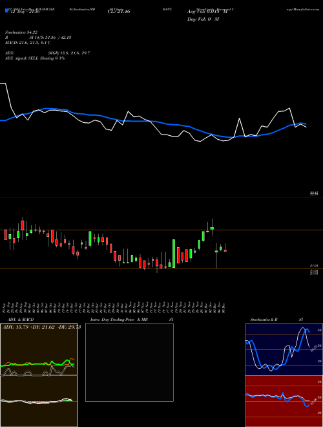Click the blue Stochastics chart panel
This screenshot has height=427, width=323.
(x=284, y=349)
